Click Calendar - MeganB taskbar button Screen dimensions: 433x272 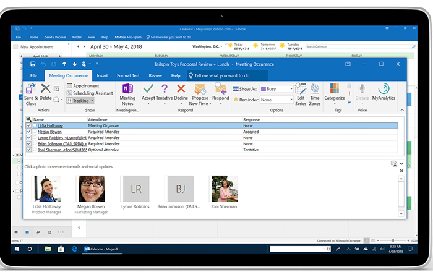tap(103, 249)
